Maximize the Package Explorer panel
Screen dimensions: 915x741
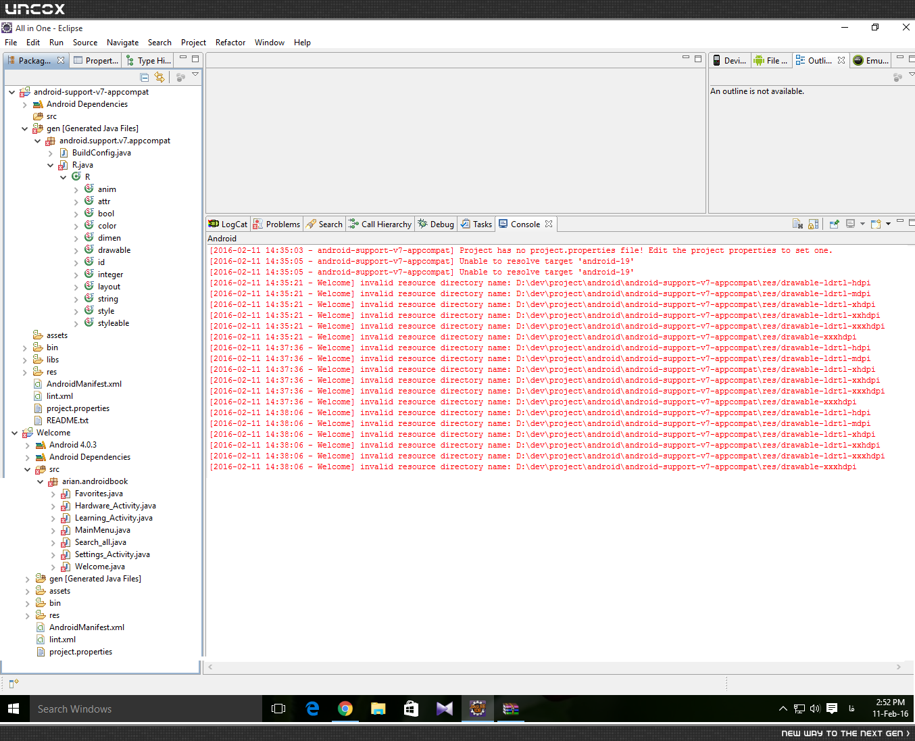pyautogui.click(x=195, y=59)
